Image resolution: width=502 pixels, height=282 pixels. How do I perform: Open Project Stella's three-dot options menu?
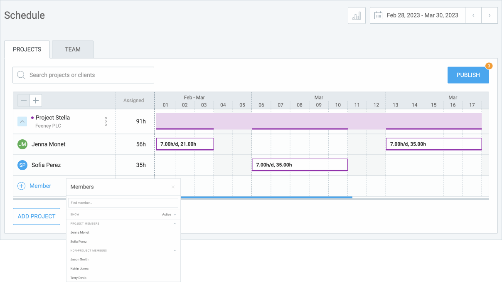pos(106,121)
